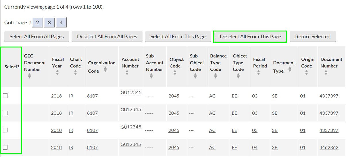Sort by Sub-Account Number column

[151, 76]
